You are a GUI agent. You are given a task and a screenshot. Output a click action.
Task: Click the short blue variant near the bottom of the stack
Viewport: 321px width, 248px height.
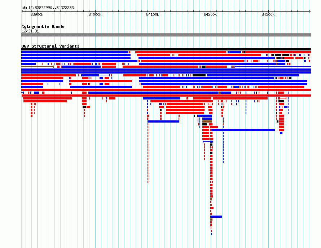click(x=216, y=217)
